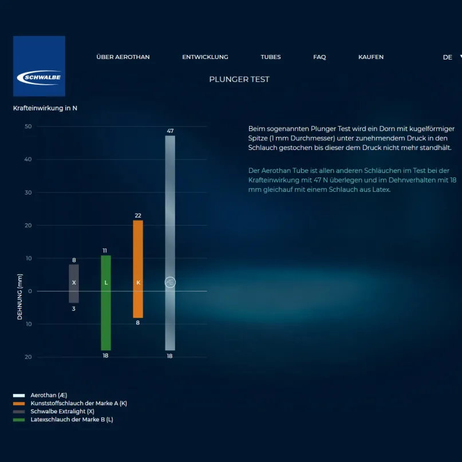Click green Latexschlauch legend swatch
Screen dimensions: 462x462
tap(19, 420)
